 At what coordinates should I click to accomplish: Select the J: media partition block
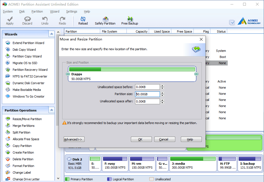pos(193,164)
